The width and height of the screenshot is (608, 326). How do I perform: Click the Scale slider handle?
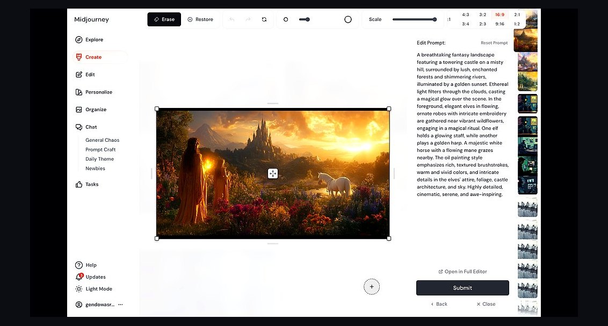click(x=435, y=19)
